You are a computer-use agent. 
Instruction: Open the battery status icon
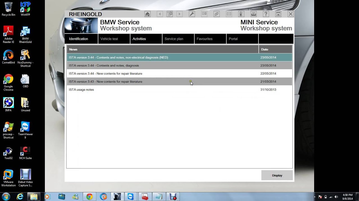pyautogui.click(x=241, y=14)
